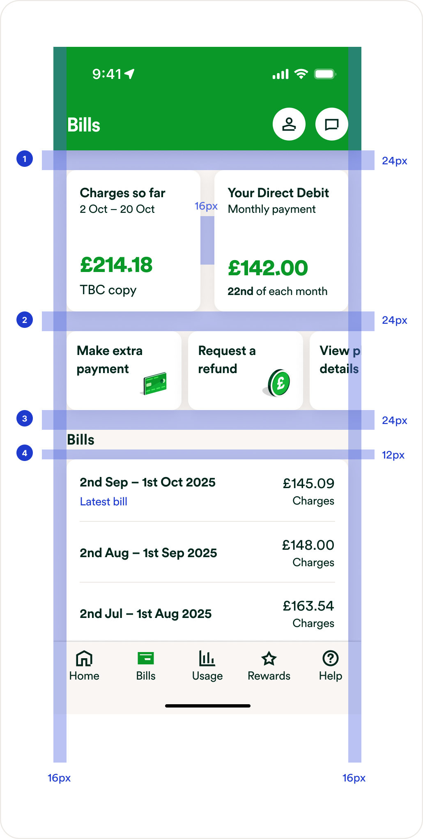Tap the Rewards star icon
The width and height of the screenshot is (423, 839).
tap(269, 658)
